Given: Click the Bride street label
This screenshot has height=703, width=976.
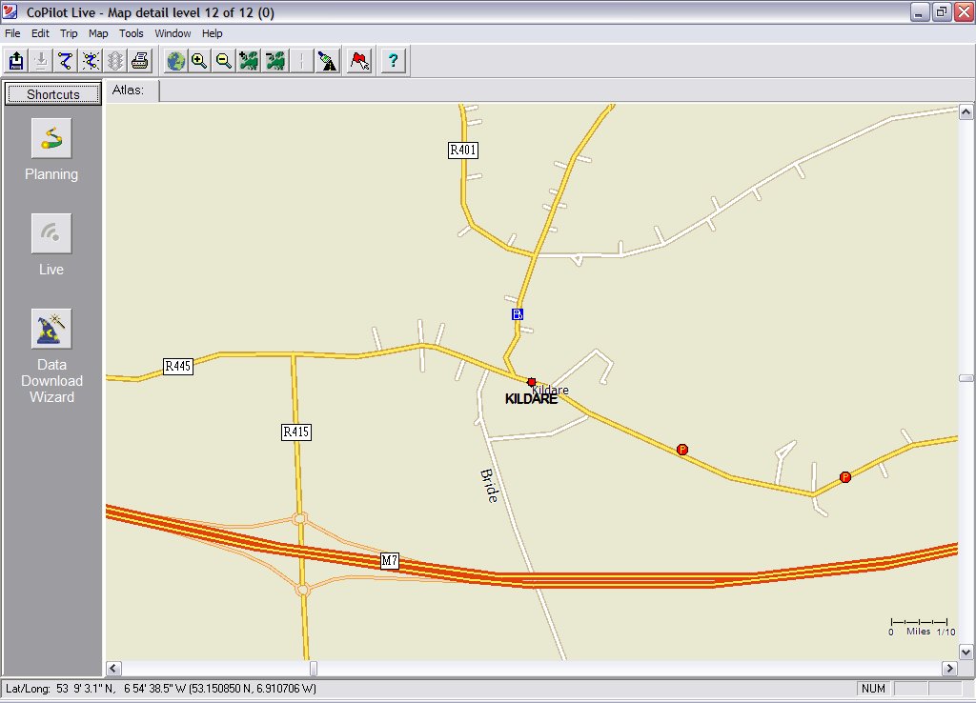Looking at the screenshot, I should pos(489,486).
